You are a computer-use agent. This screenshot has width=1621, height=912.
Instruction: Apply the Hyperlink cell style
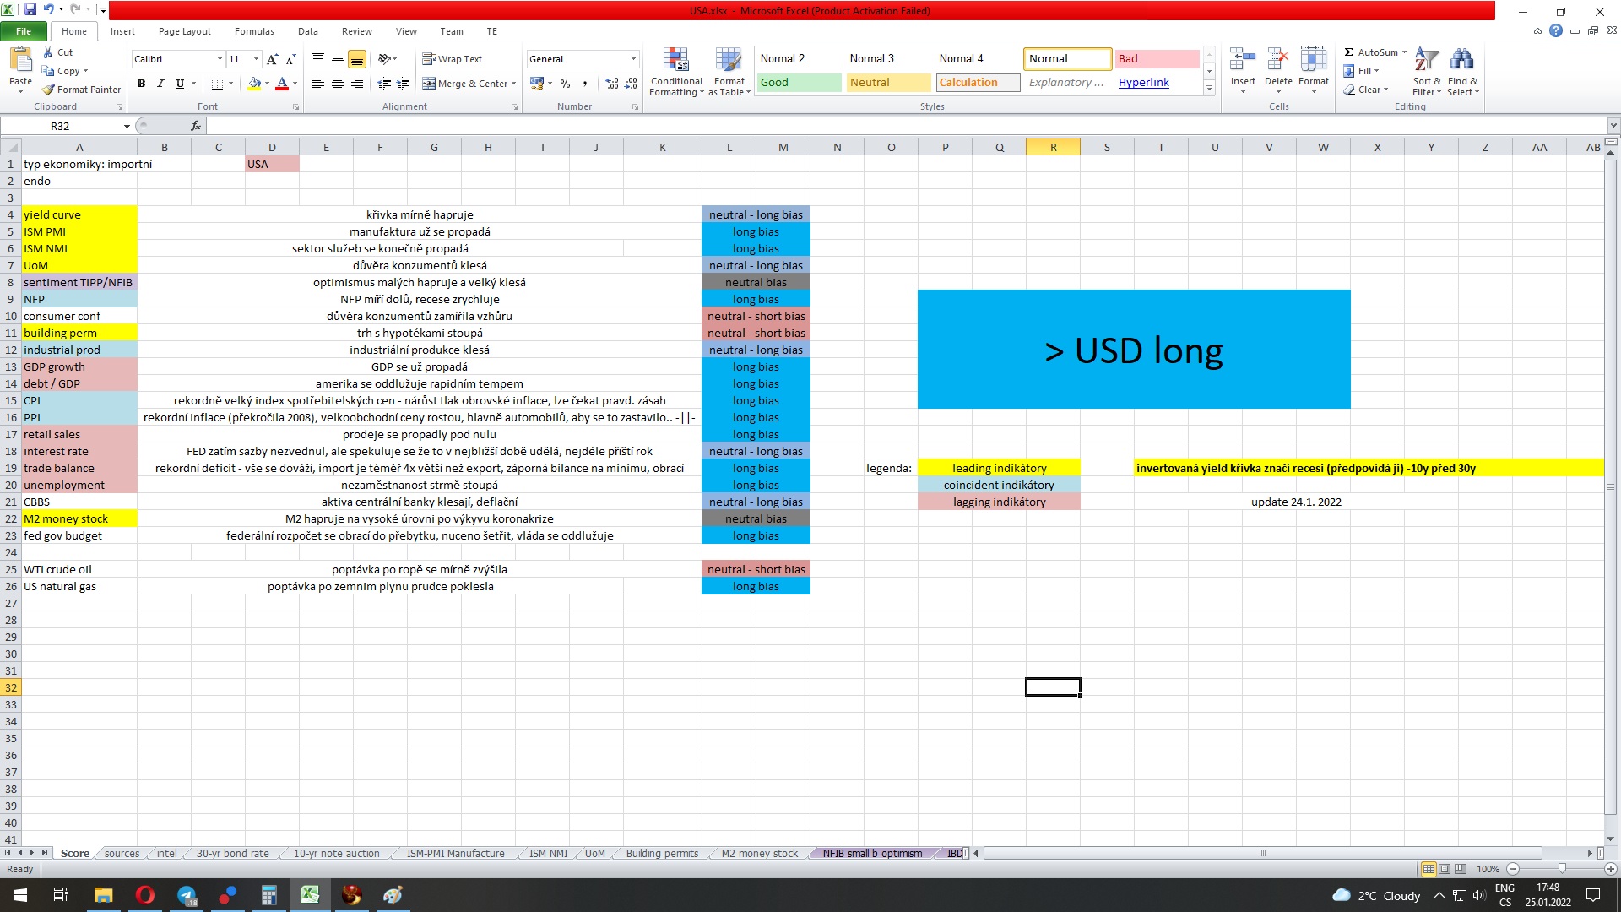coord(1143,83)
